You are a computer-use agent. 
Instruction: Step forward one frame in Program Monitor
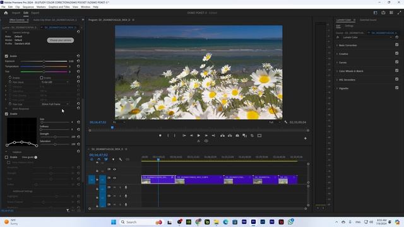click(206, 136)
